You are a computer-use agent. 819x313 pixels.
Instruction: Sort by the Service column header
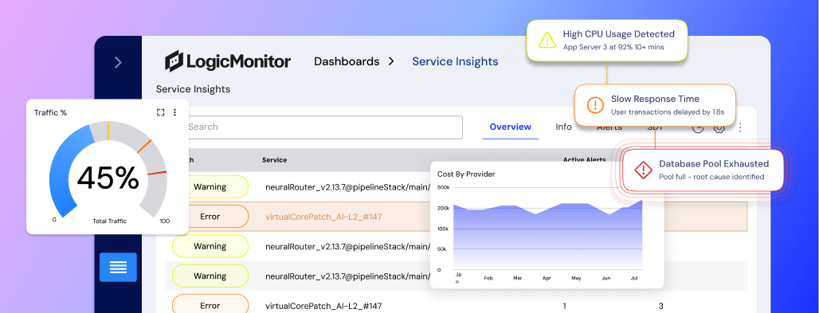click(x=274, y=160)
